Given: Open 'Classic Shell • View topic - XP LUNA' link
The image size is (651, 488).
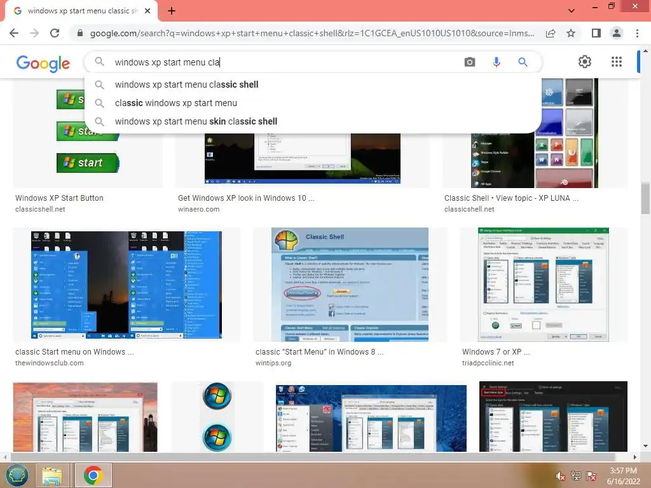Looking at the screenshot, I should [511, 198].
